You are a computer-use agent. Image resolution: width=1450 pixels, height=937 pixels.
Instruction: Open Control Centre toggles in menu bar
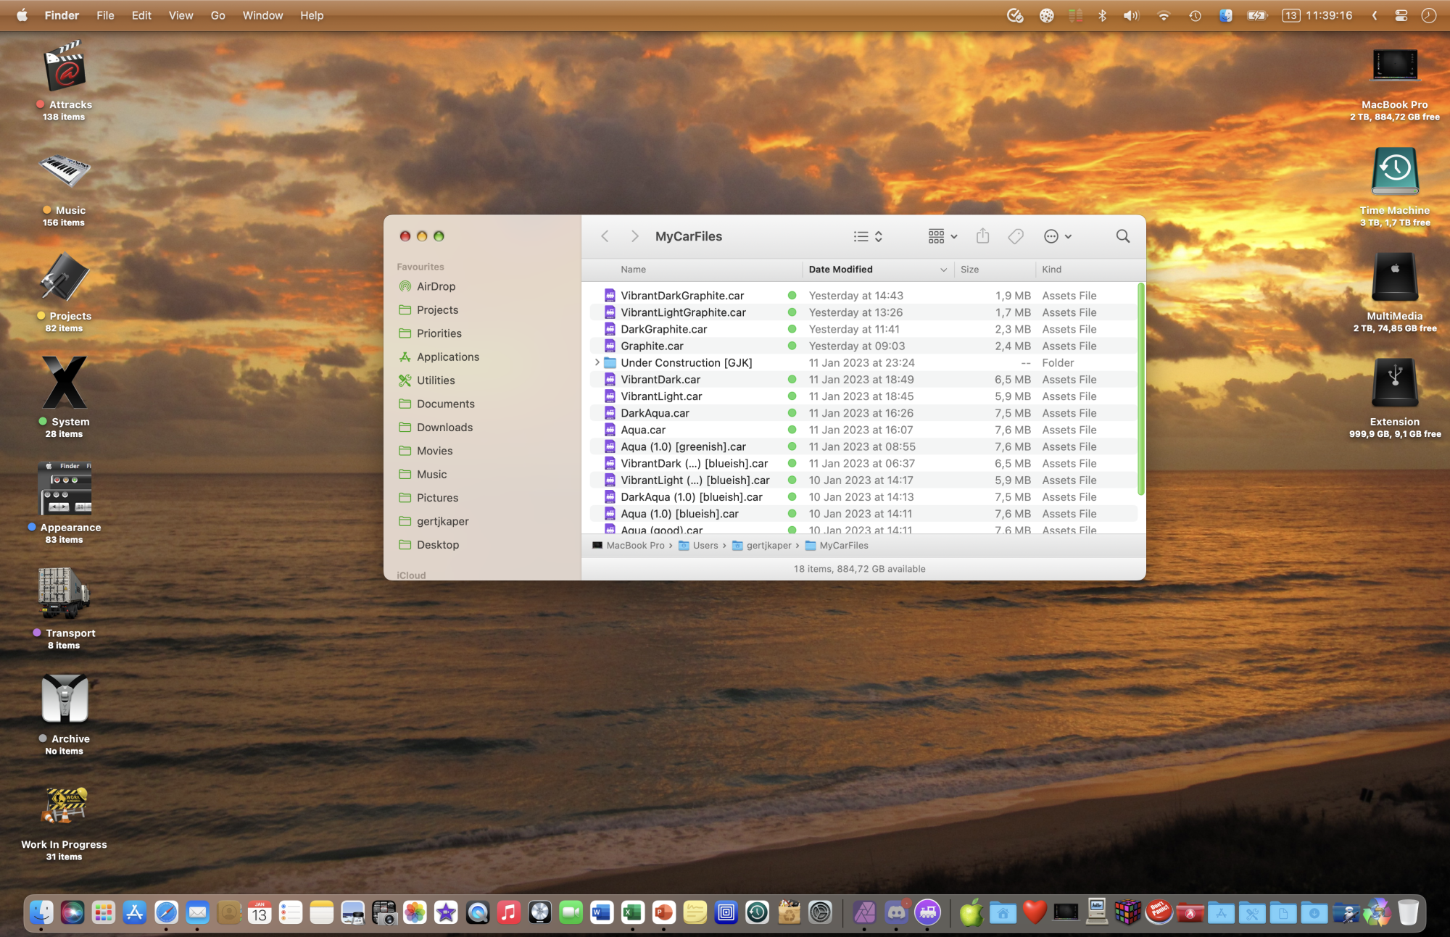point(1401,15)
